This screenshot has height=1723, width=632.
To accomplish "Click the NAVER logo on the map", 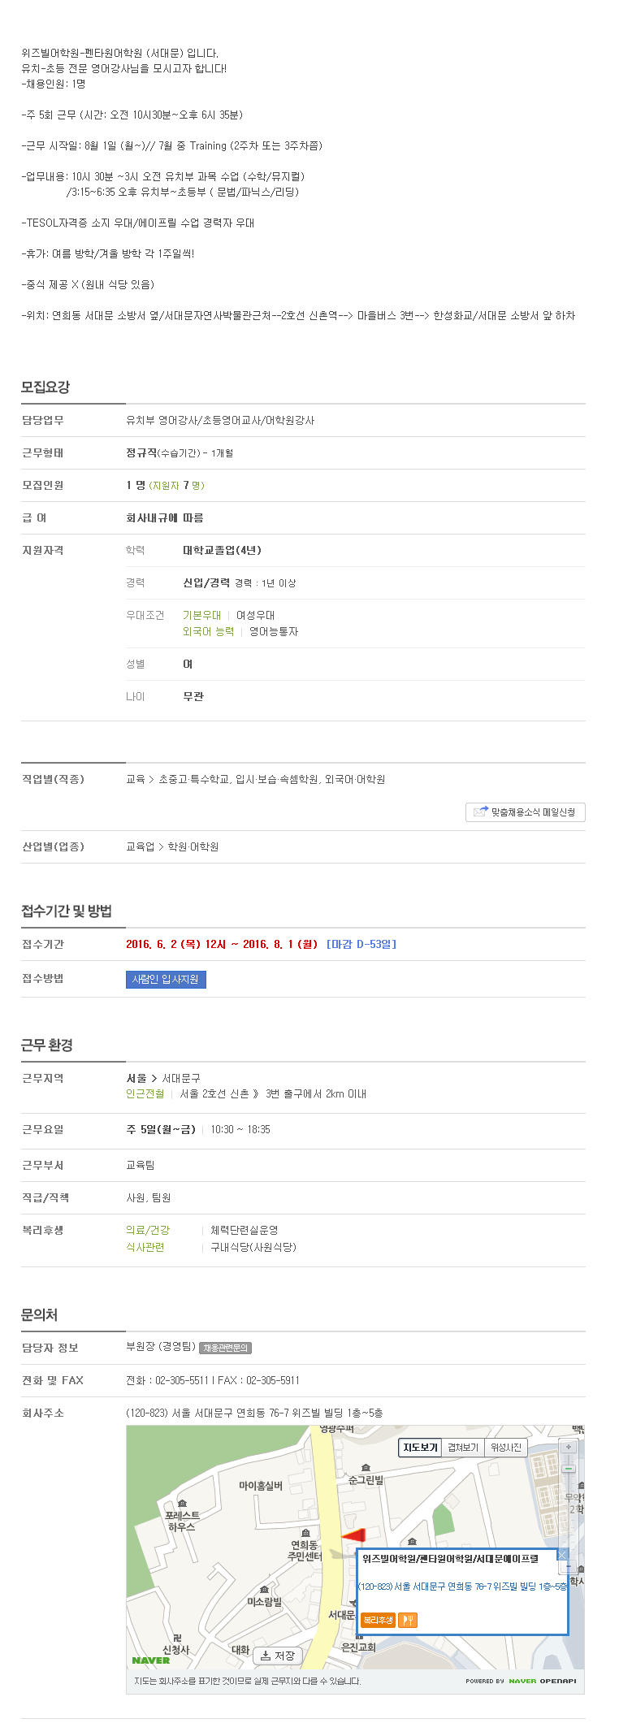I will [151, 1660].
